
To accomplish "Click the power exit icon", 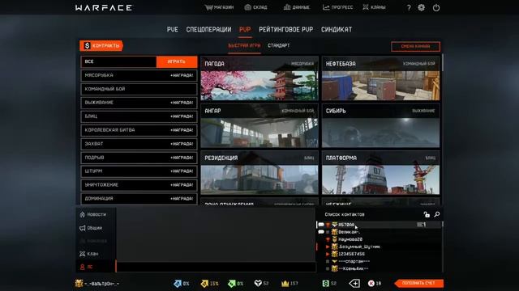I will click(x=436, y=7).
